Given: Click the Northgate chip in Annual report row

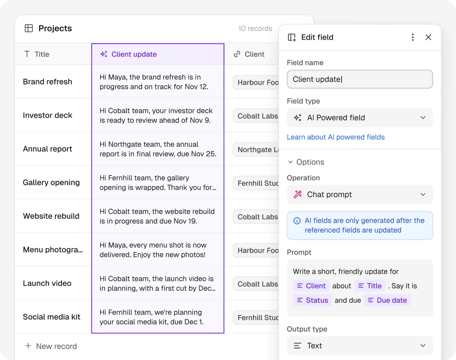Looking at the screenshot, I should tap(256, 149).
